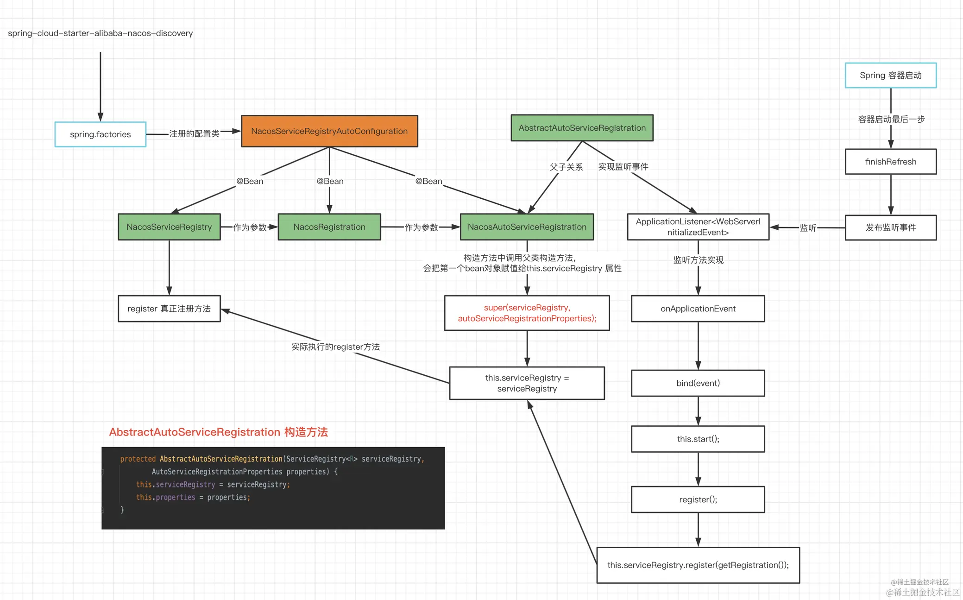
Task: Select the orange NacosServiceRegistryAutoConfiguration node
Action: pos(329,131)
